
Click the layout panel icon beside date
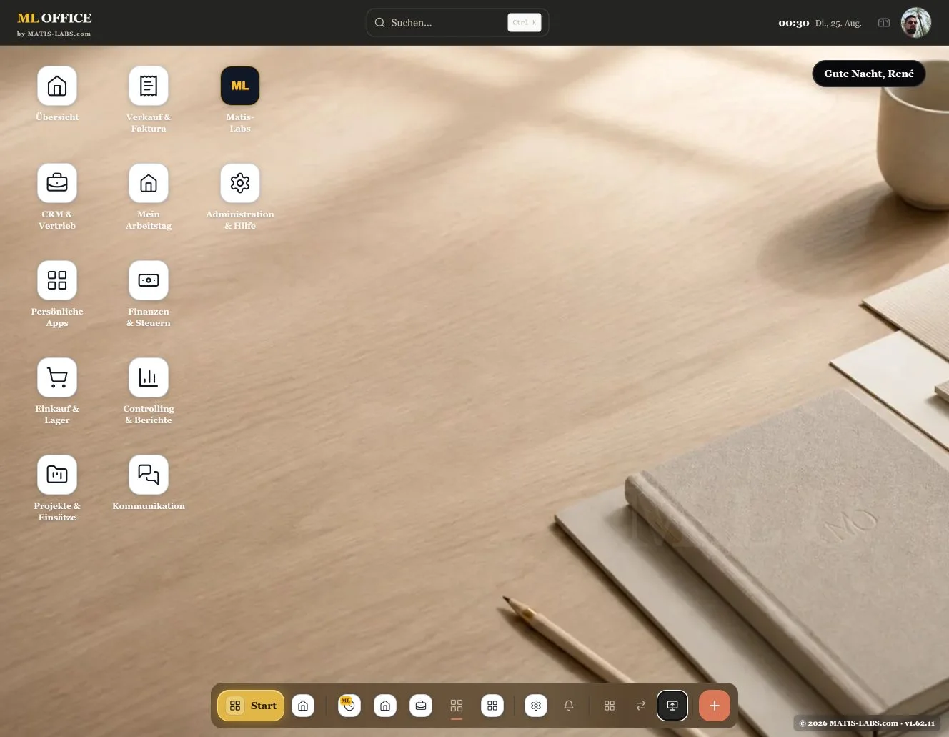884,23
